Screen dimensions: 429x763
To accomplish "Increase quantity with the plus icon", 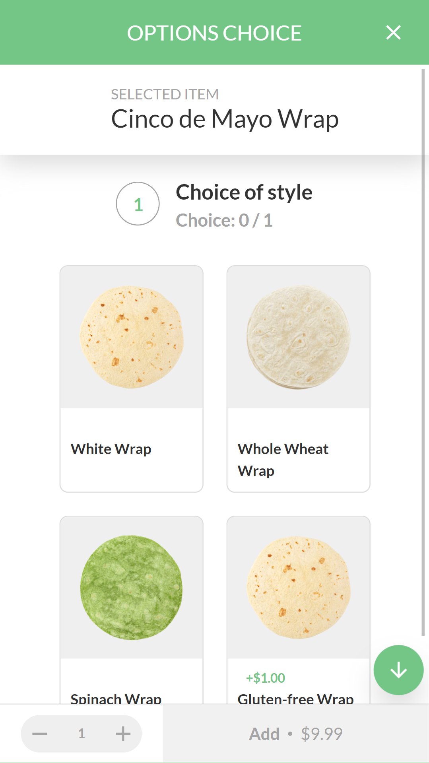I will pos(123,734).
